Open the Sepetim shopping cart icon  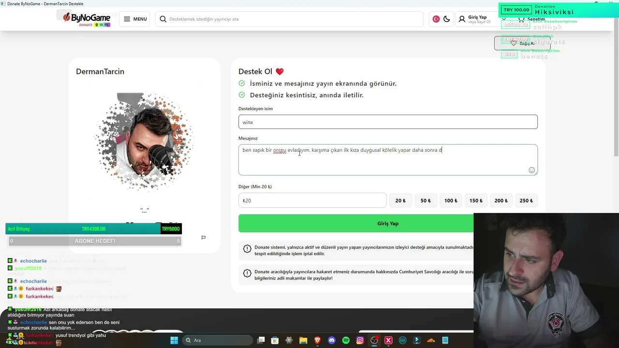[x=521, y=19]
